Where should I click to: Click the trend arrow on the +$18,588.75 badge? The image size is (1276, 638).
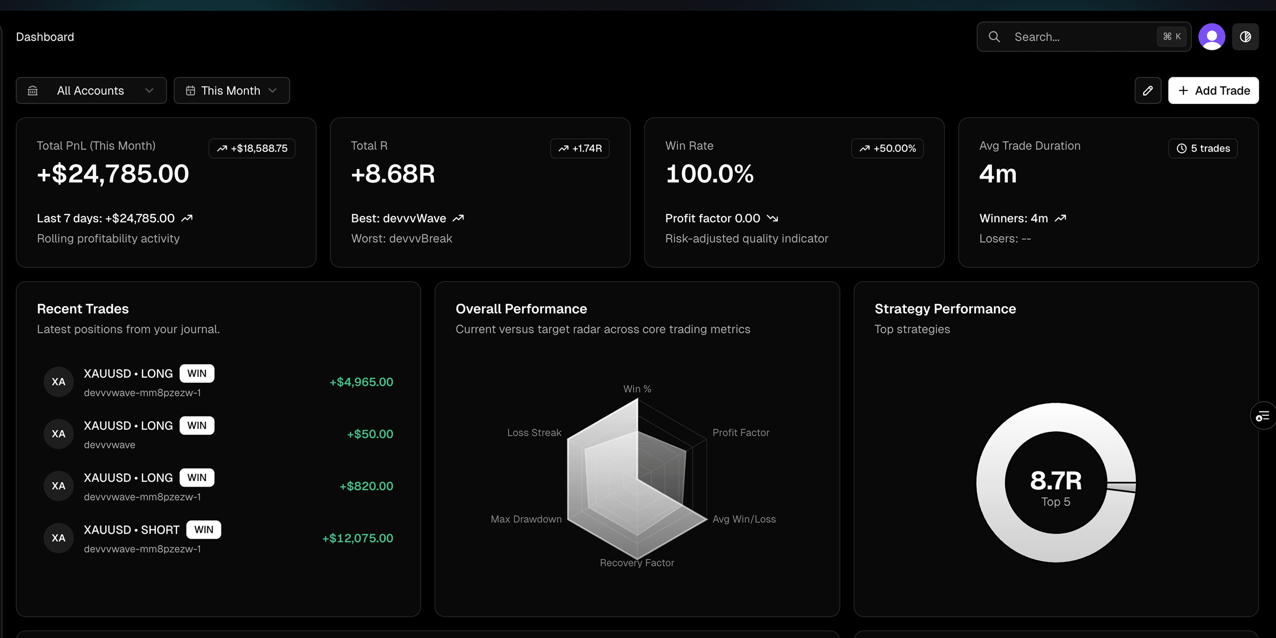[223, 148]
